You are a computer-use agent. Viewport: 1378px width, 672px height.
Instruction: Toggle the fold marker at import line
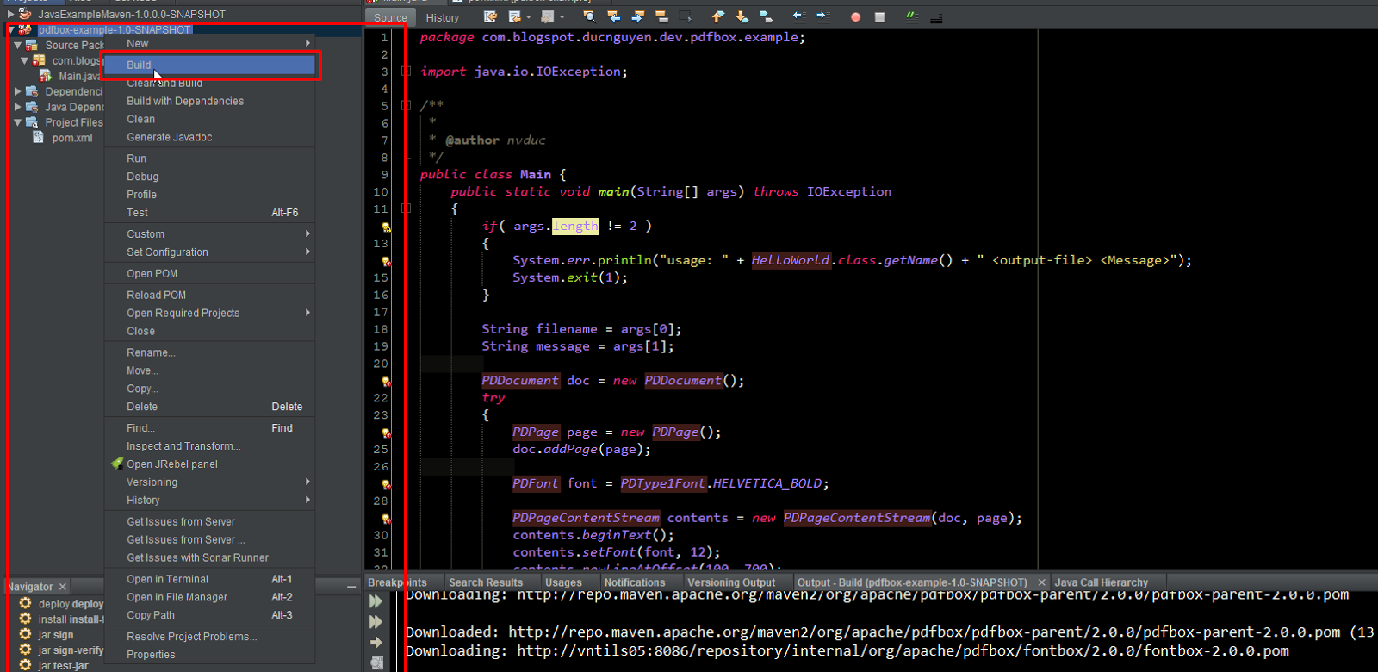coord(406,72)
